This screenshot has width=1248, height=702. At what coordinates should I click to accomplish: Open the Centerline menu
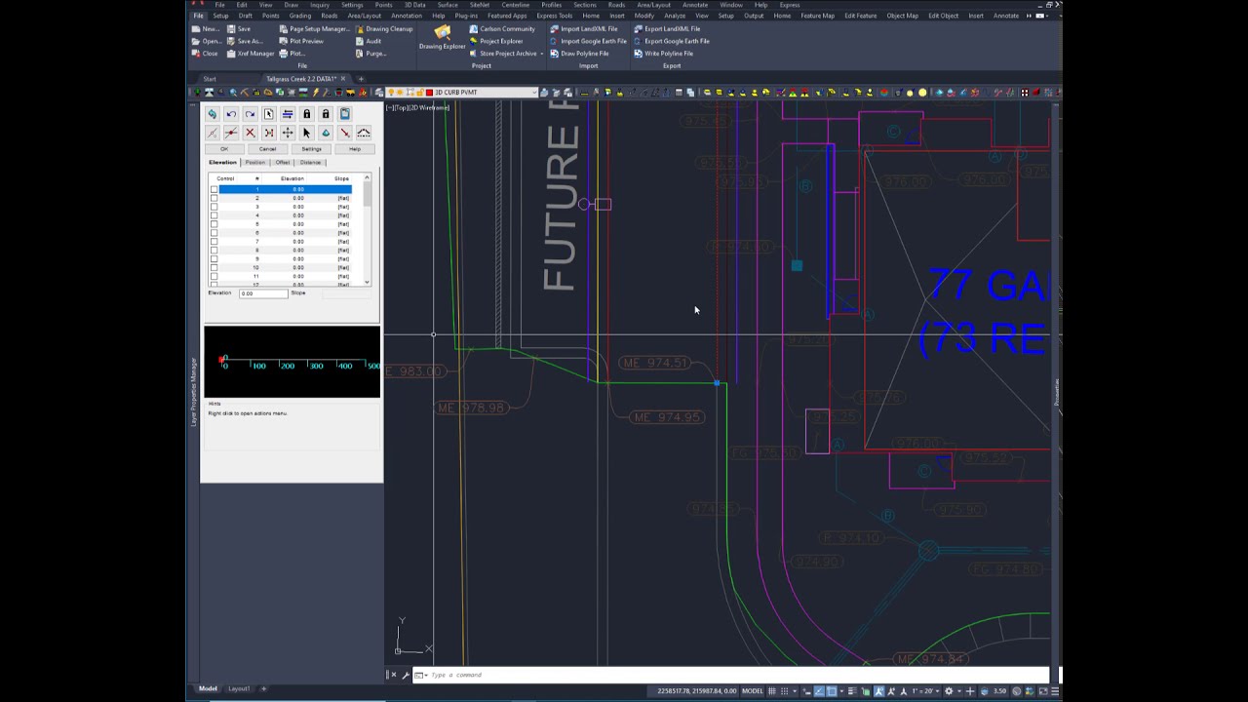516,5
